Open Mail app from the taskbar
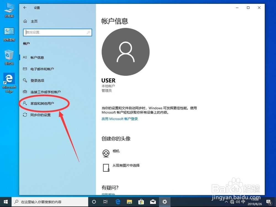This screenshot has height=207, width=276. (x=153, y=202)
